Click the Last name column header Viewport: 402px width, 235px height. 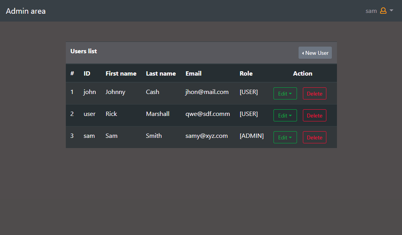click(161, 74)
